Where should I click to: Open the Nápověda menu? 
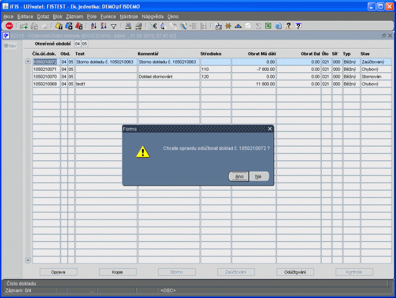coord(152,16)
